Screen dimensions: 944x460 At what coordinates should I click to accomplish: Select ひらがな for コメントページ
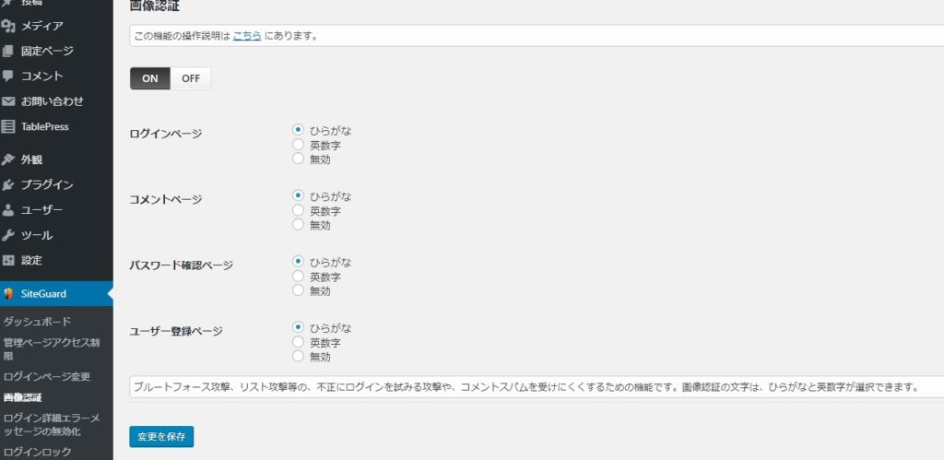pos(298,195)
